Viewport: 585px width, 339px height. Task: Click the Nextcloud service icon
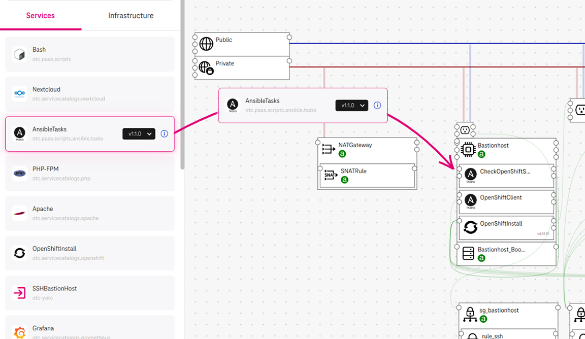tap(20, 94)
